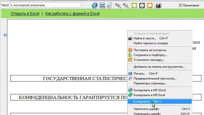Toggle the Примечания checkbox
The image size is (204, 115).
180,5
